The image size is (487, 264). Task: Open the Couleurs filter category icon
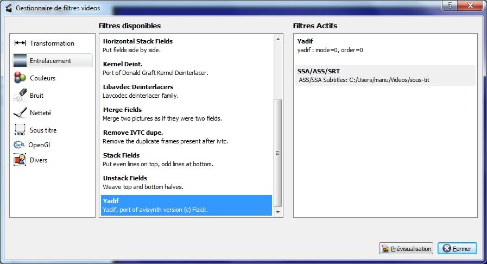click(x=20, y=78)
